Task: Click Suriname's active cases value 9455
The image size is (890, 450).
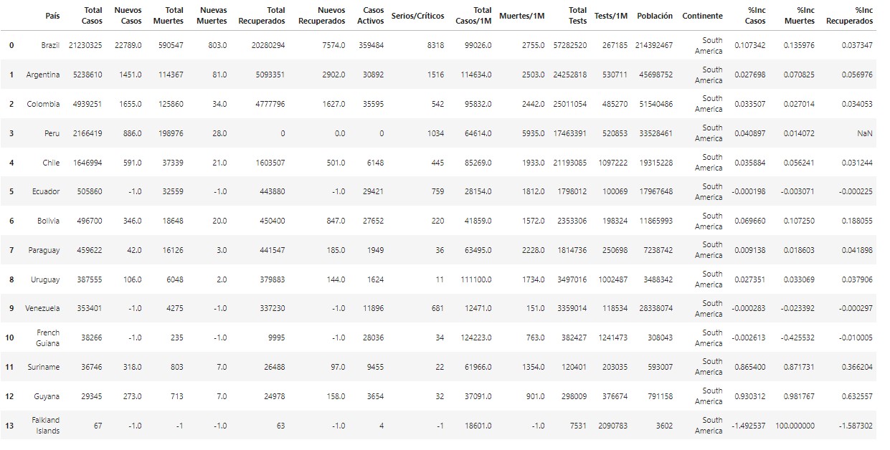Action: point(375,367)
